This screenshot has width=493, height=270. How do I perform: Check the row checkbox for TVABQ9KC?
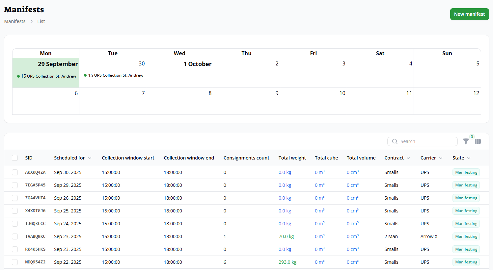point(15,236)
